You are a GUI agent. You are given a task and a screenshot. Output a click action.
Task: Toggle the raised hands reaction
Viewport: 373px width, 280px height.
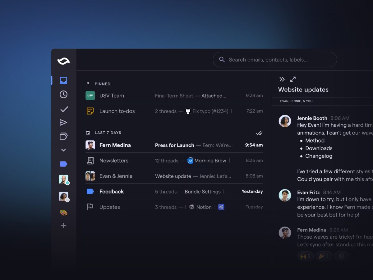click(x=306, y=256)
